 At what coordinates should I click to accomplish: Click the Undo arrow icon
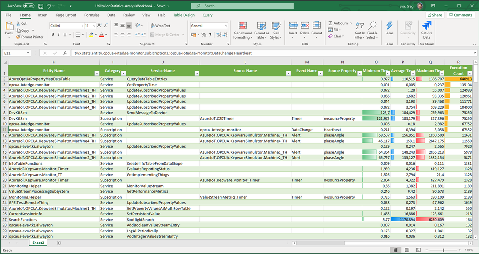pos(49,6)
